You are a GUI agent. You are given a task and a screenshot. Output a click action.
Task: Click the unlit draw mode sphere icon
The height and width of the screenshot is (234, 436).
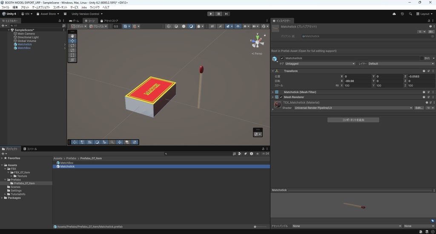point(184,26)
